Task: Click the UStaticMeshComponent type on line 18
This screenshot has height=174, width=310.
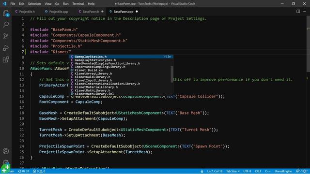Action: point(139,113)
